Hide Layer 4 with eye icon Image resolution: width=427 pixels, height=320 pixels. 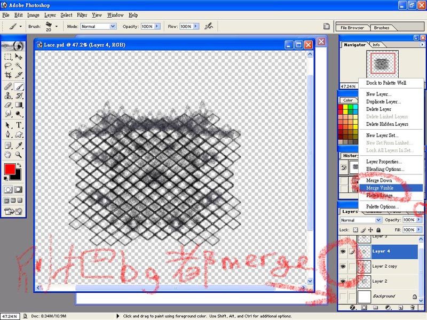(343, 252)
